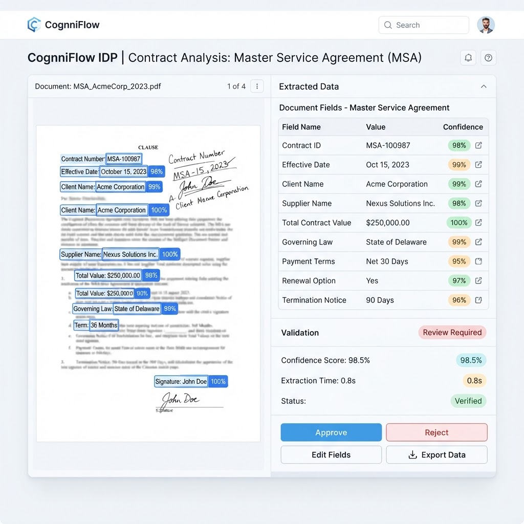Select the Term 36 Months highlight
This screenshot has height=524, width=524.
point(96,325)
